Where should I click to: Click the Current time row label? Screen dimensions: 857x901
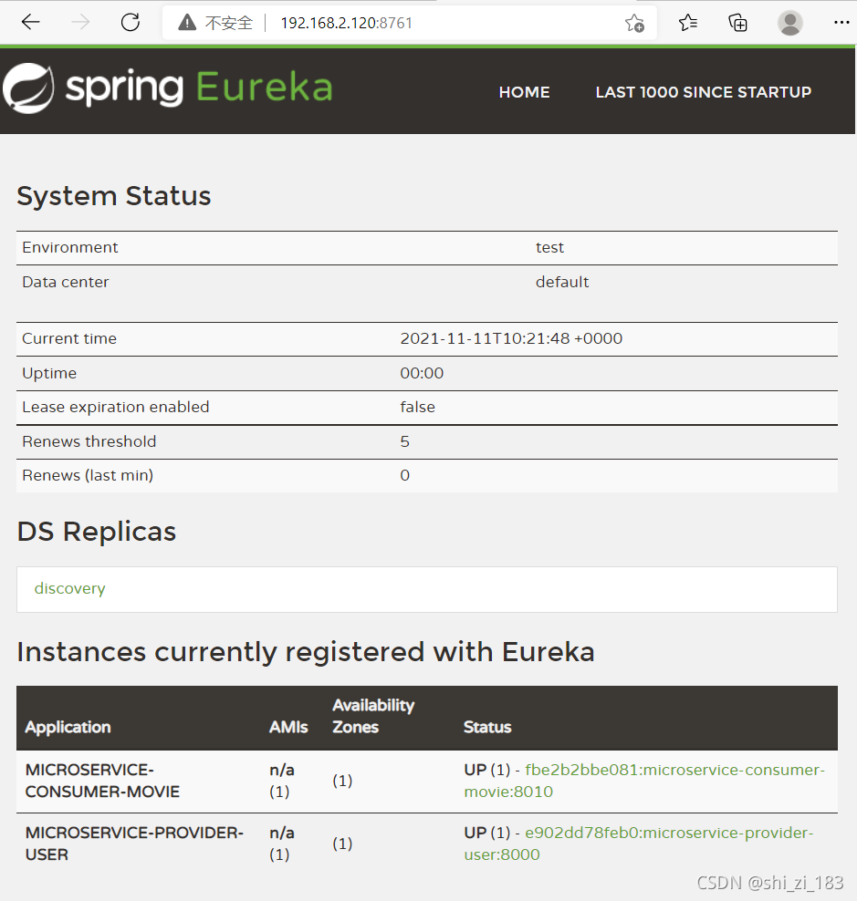[69, 338]
